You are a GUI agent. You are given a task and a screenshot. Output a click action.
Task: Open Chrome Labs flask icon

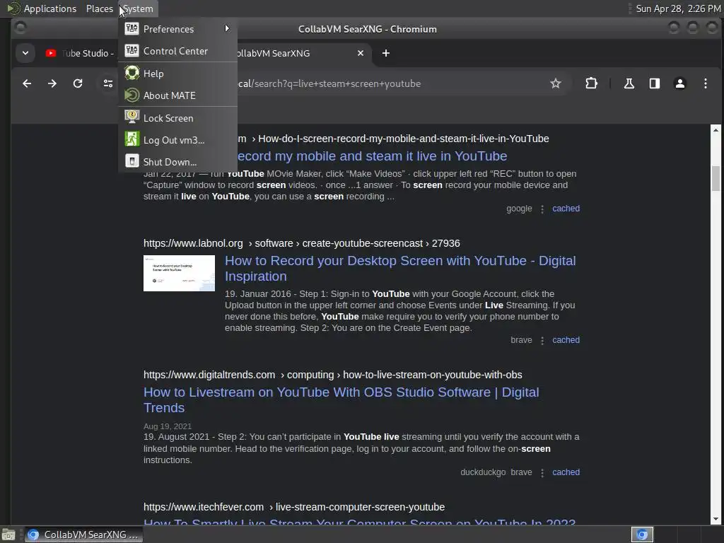click(629, 83)
